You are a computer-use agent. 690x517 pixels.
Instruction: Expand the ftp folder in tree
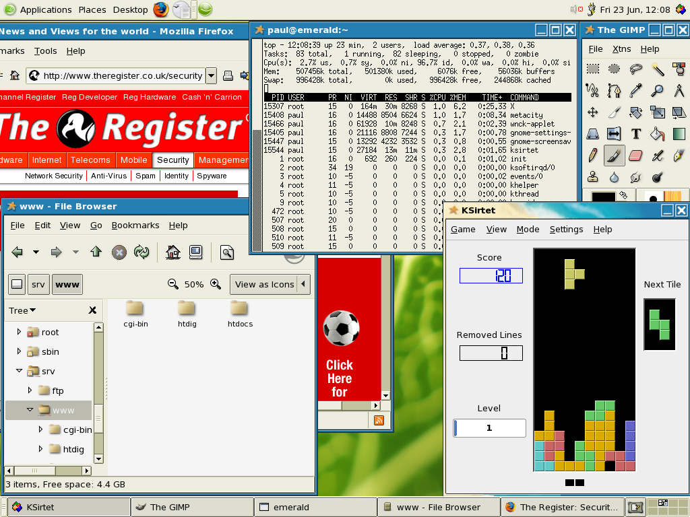click(30, 390)
